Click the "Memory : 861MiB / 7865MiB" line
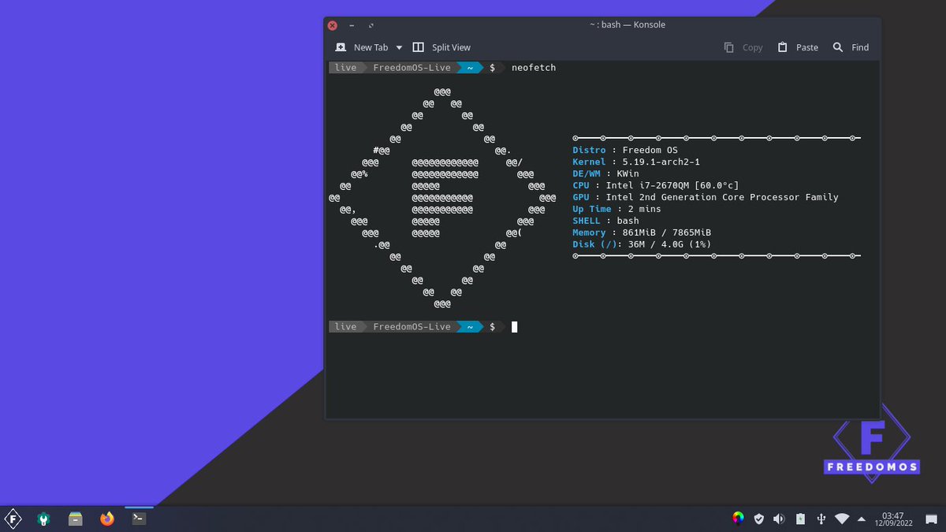Screen dimensions: 946x532 pos(642,233)
